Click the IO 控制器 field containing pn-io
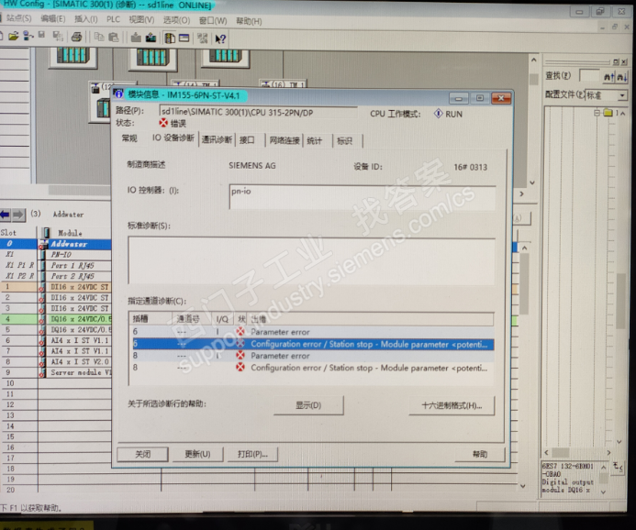The height and width of the screenshot is (530, 636). click(x=363, y=197)
